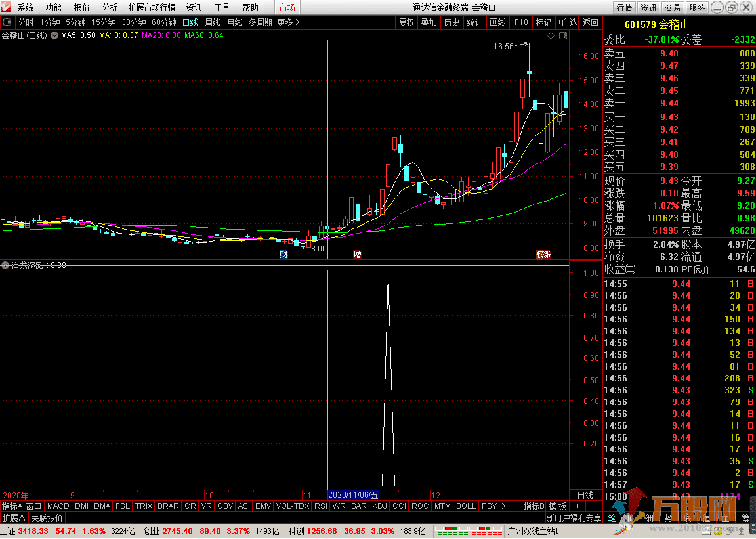
Task: Toggle the 叠加 overlay option
Action: click(429, 22)
